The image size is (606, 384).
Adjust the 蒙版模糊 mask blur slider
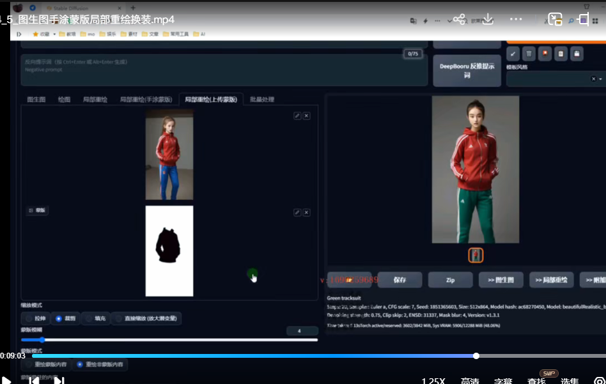pyautogui.click(x=169, y=340)
